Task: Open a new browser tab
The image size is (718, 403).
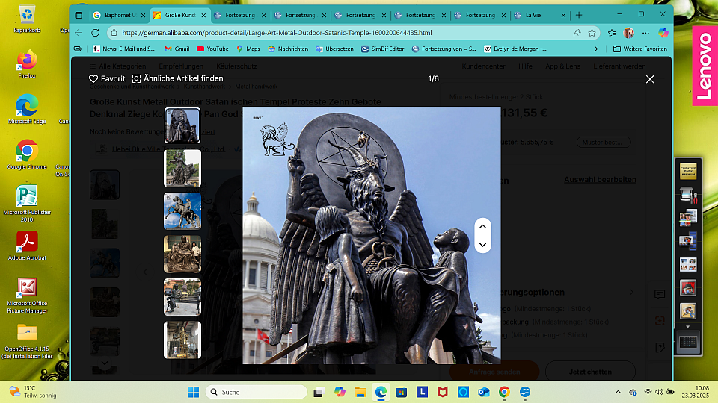Action: 579,15
